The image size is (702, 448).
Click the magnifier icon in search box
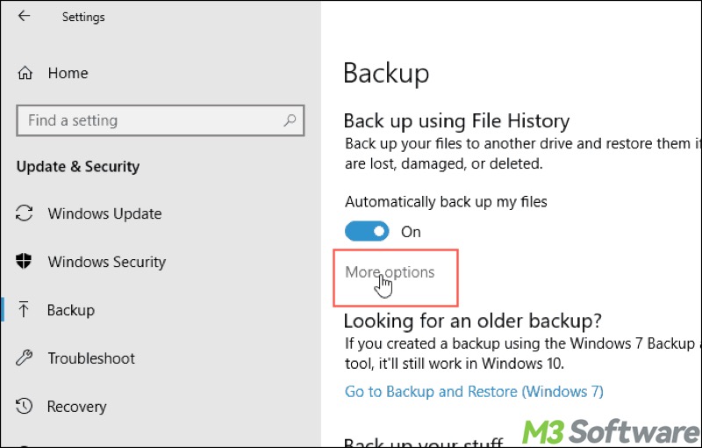[289, 121]
